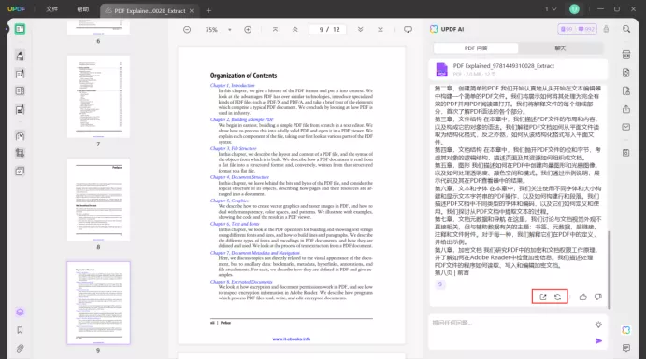This screenshot has width=646, height=360.
Task: Open the OCR tool in right sidebar
Action: pyautogui.click(x=626, y=54)
